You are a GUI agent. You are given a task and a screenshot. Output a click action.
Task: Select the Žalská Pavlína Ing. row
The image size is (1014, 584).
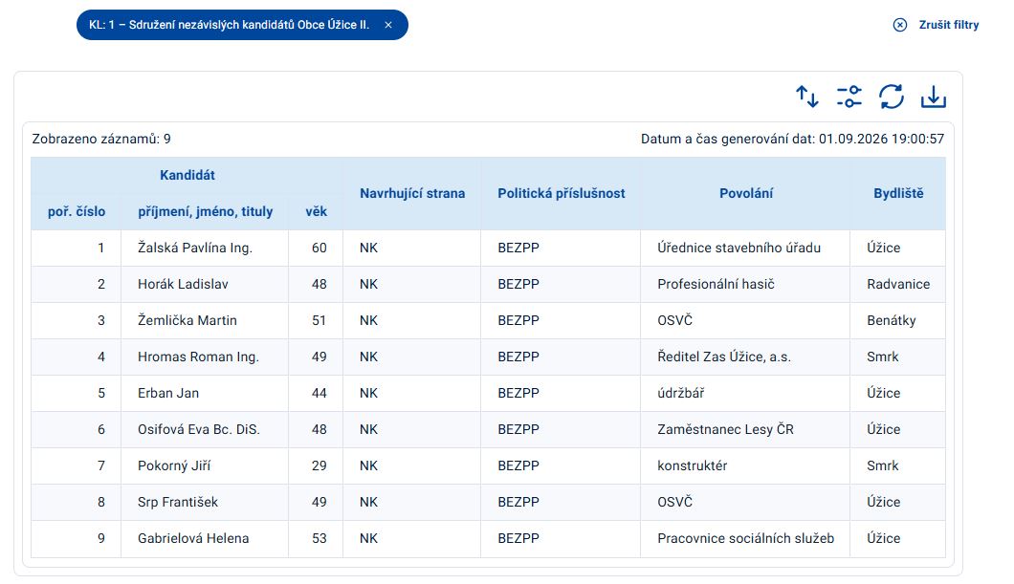click(x=488, y=249)
